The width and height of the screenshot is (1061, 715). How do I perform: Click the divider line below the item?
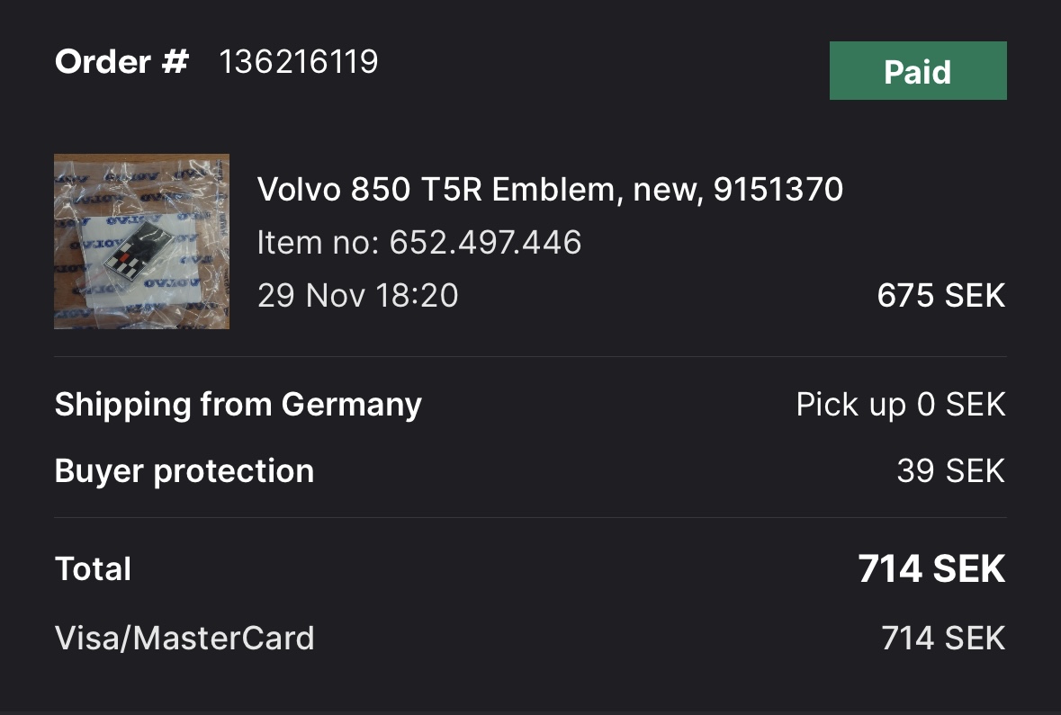coord(531,356)
